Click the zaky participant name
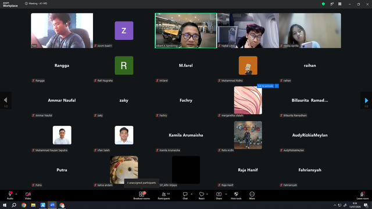The width and height of the screenshot is (372, 209). [x=124, y=100]
